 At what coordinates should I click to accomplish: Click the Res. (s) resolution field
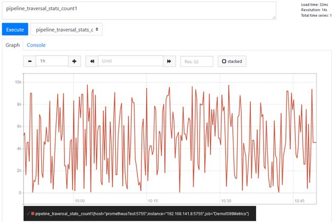pyautogui.click(x=196, y=61)
